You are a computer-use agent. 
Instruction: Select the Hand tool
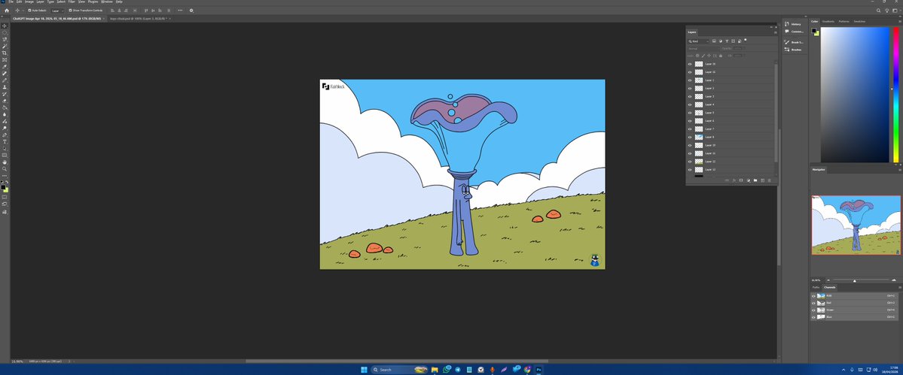(5, 162)
